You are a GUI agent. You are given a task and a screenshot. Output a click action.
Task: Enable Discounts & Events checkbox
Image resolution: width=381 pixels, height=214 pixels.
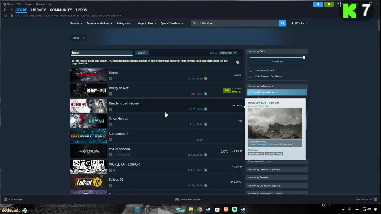coord(251,70)
